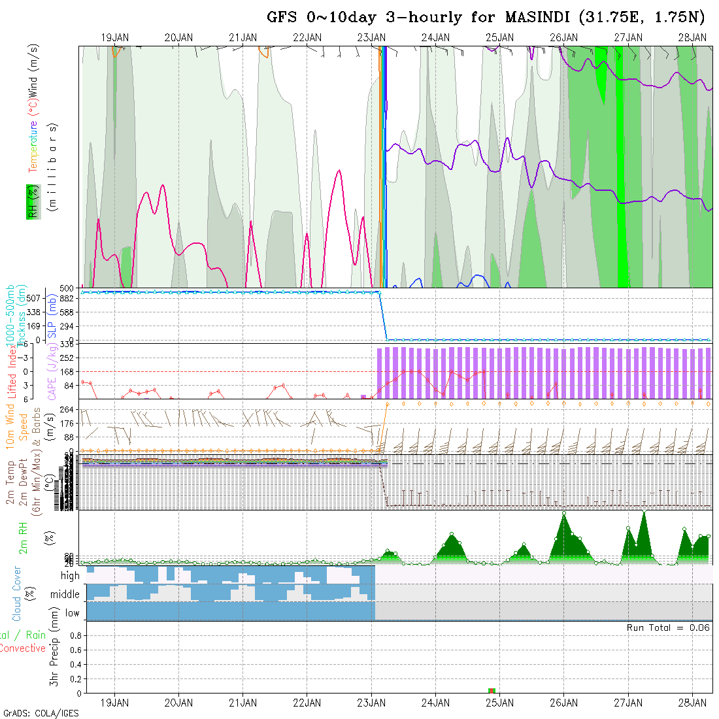Click the Cloud Cover axis title

[17, 594]
